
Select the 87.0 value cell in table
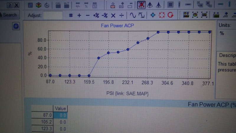coord(60,115)
